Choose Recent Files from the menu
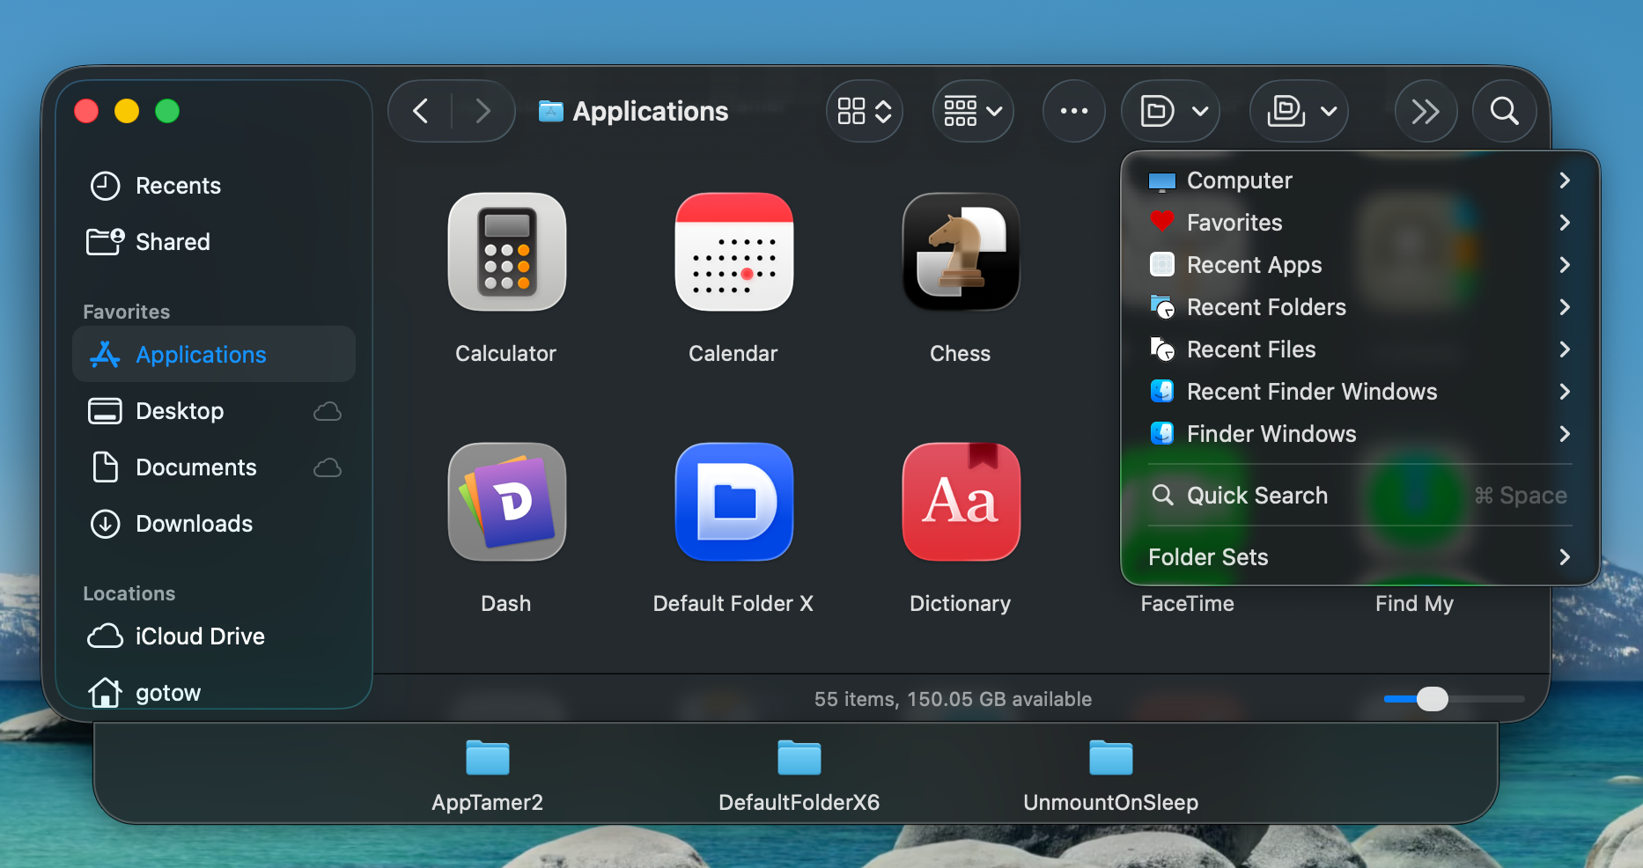The height and width of the screenshot is (868, 1643). click(1360, 349)
